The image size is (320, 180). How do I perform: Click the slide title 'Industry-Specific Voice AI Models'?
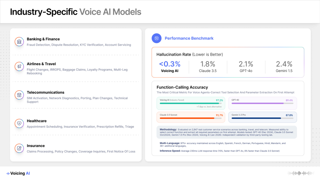(x=75, y=12)
